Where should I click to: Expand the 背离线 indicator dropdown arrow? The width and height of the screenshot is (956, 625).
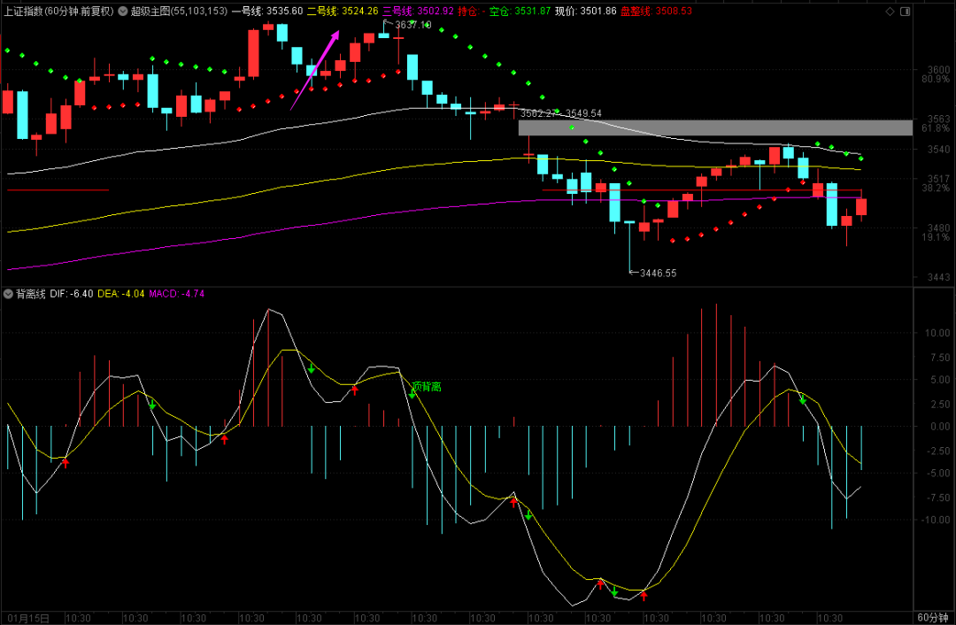point(8,294)
